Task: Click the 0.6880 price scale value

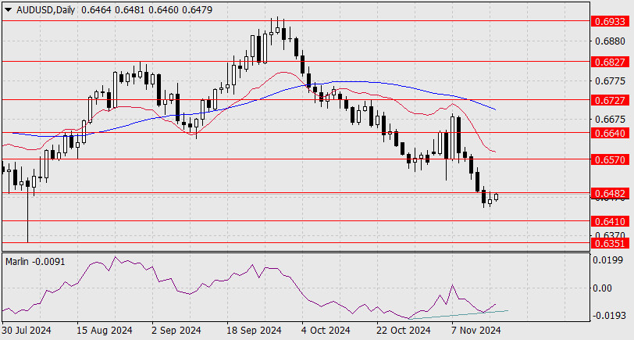Action: click(x=610, y=41)
